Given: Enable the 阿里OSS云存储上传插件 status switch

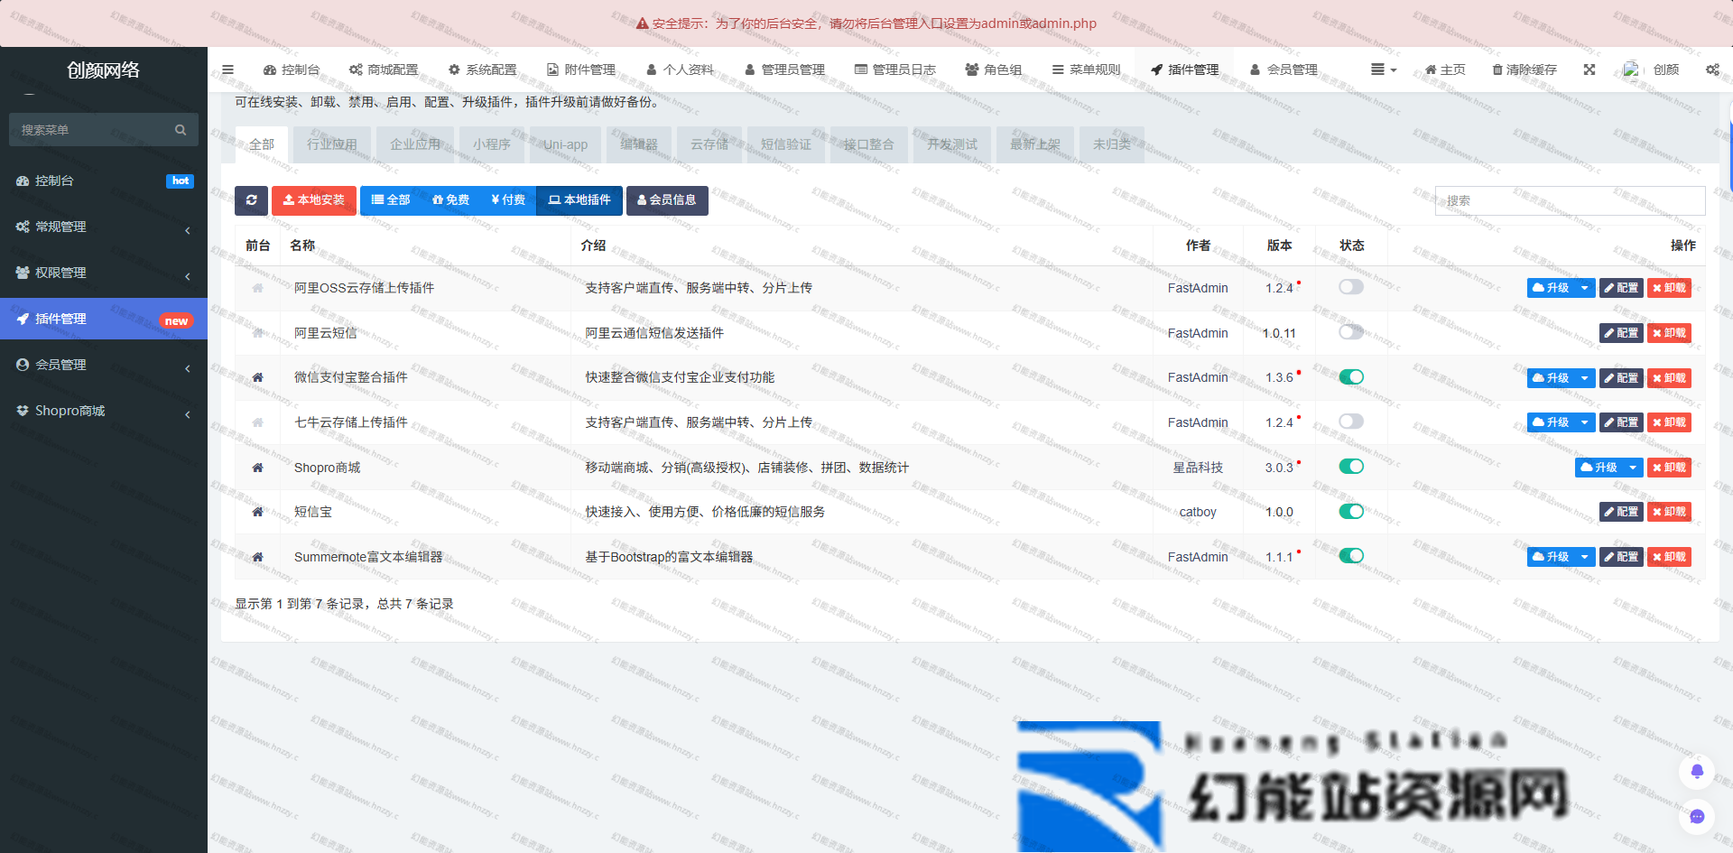Looking at the screenshot, I should point(1351,287).
